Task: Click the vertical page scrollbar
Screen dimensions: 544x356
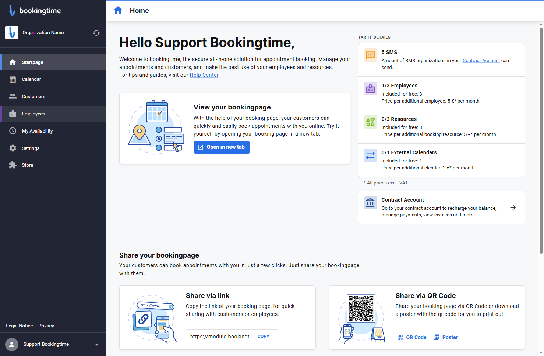Action: coord(541,141)
